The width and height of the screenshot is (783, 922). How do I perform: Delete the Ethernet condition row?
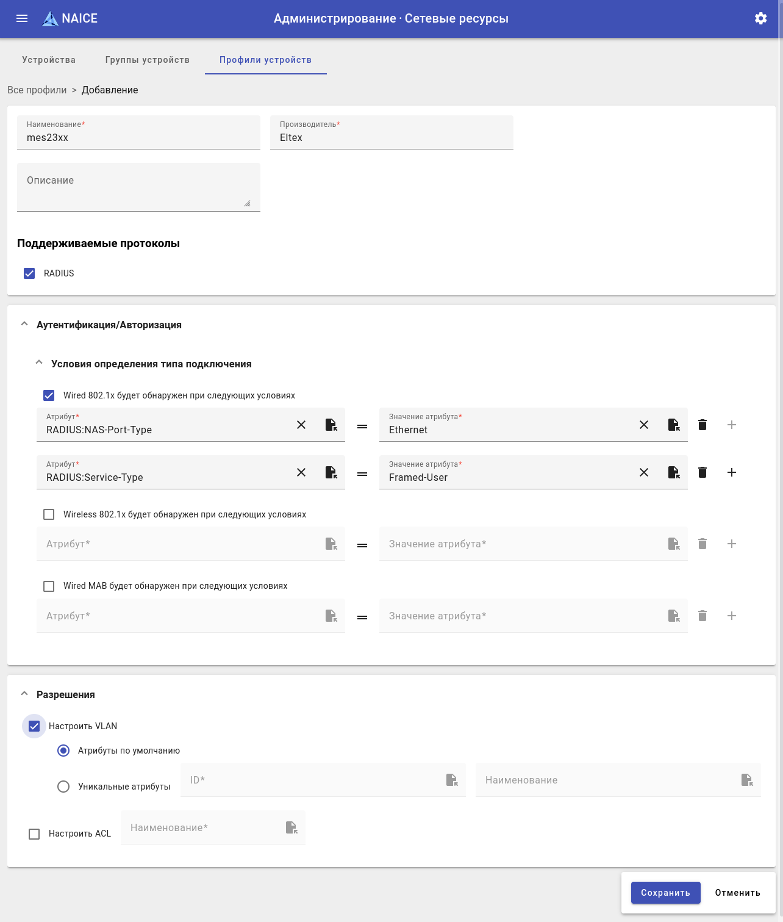(x=703, y=425)
